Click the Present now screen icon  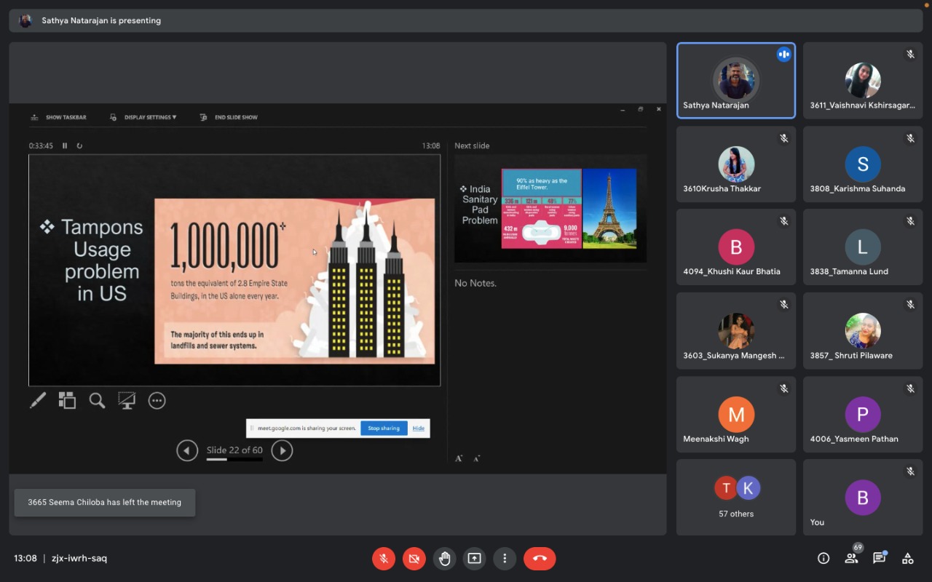pyautogui.click(x=474, y=559)
